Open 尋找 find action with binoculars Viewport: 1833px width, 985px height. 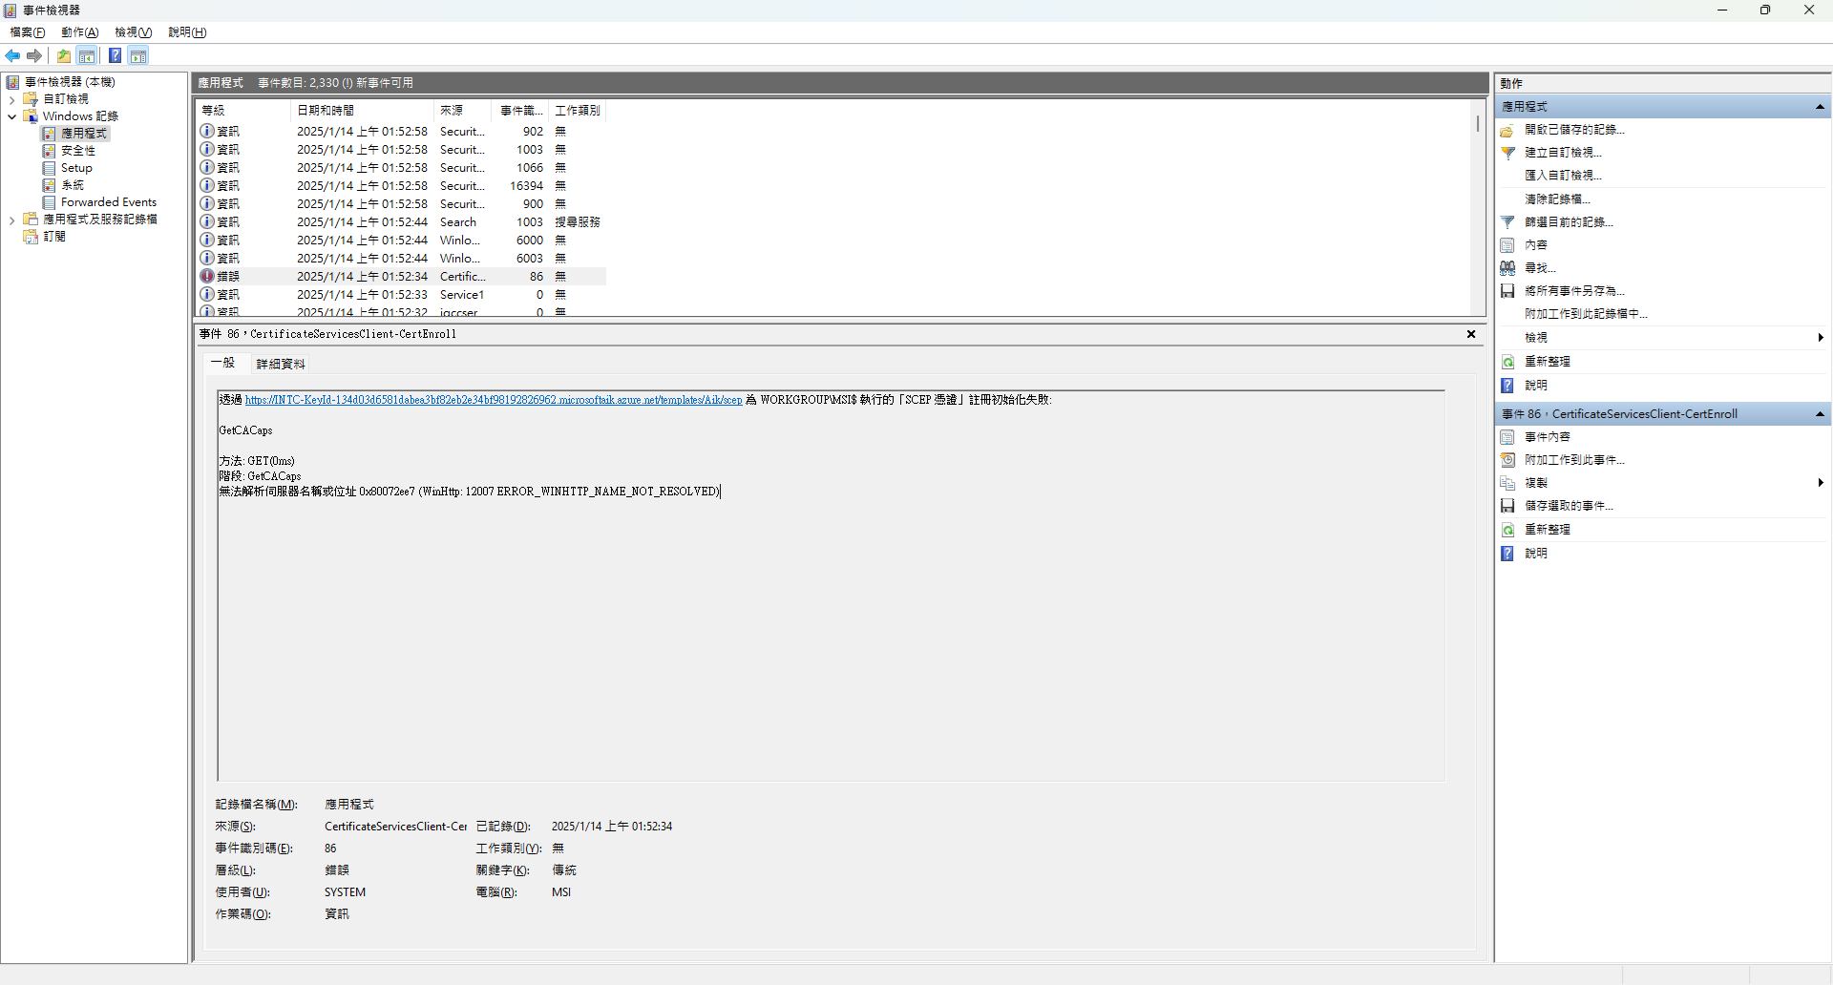tap(1539, 268)
